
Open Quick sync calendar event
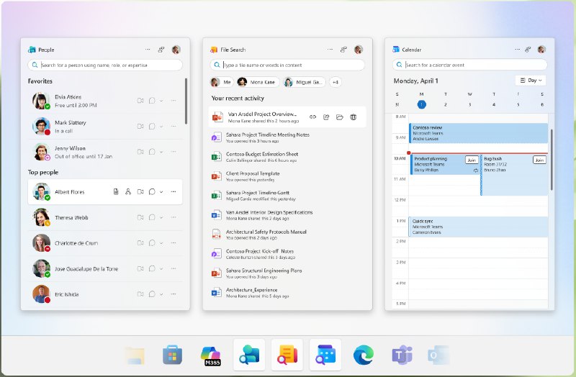coord(479,227)
